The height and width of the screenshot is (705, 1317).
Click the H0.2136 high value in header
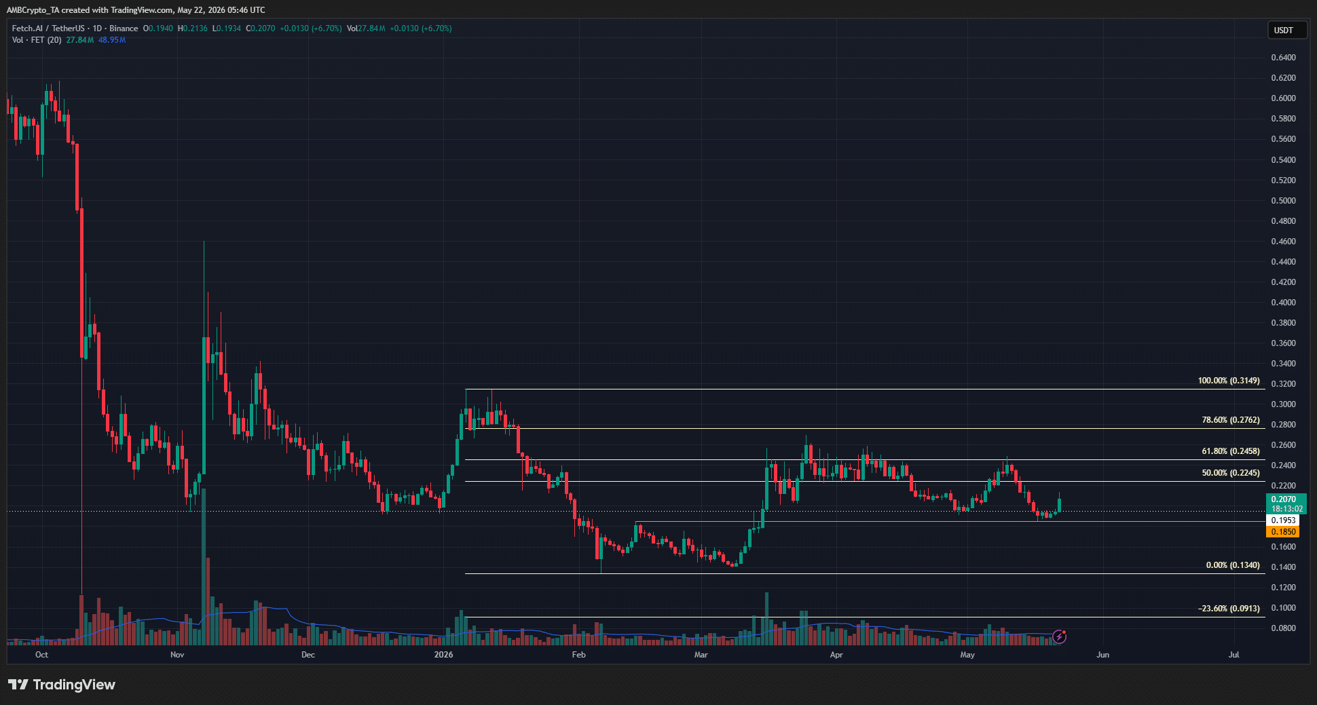[x=193, y=28]
